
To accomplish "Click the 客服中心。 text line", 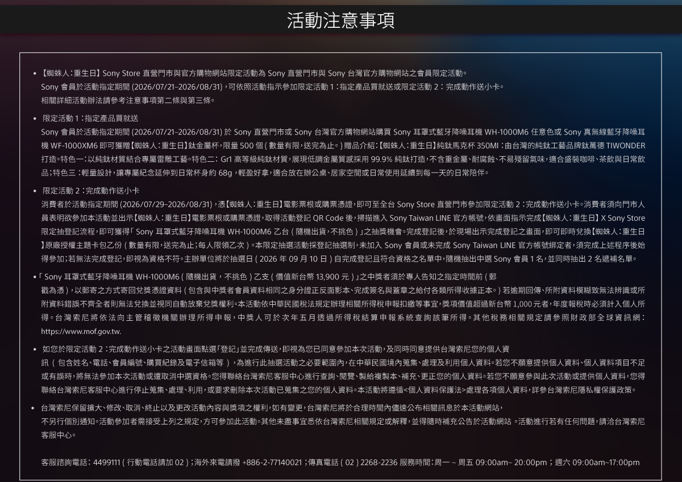I will coord(59,435).
